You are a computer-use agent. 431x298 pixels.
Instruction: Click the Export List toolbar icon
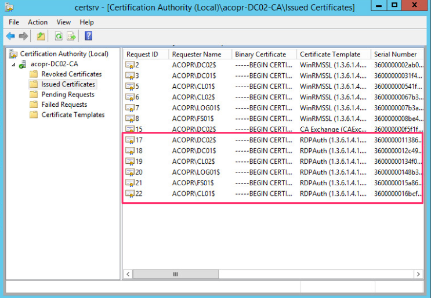[71, 36]
